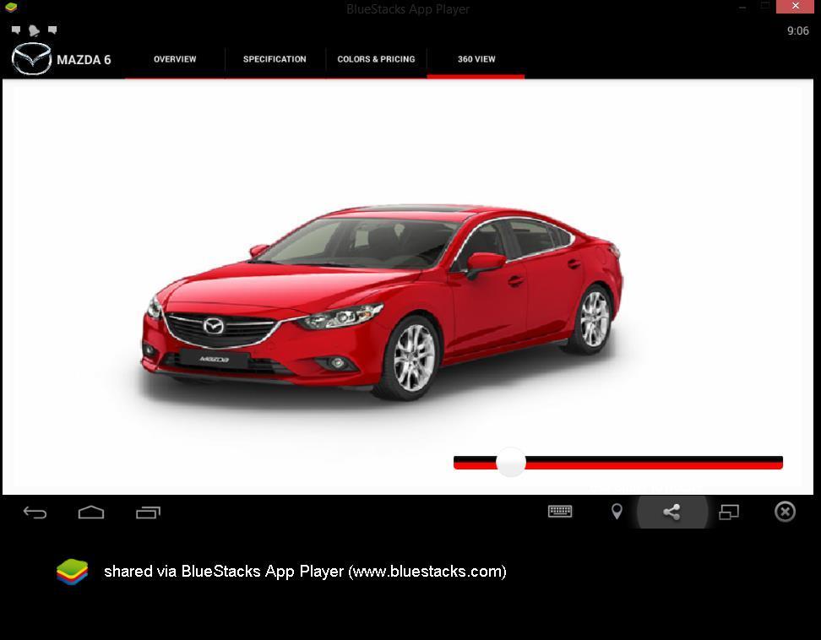Close the BlueStacks App Player window
This screenshot has width=821, height=640.
pos(796,6)
